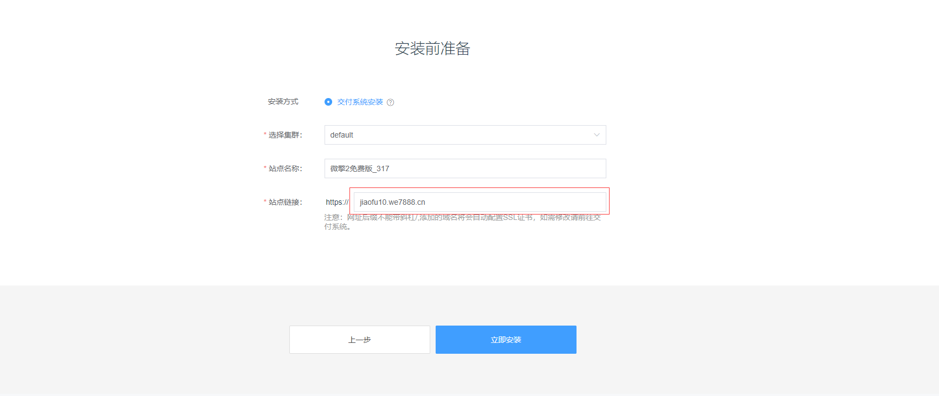Click the 交付系统安装 label text
This screenshot has width=939, height=396.
click(360, 102)
